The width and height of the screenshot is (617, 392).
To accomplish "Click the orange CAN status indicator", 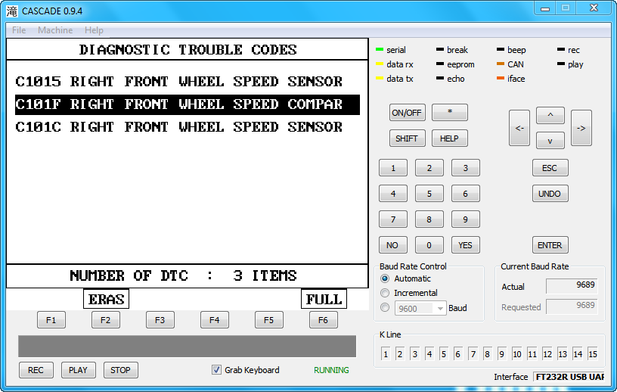I will click(501, 64).
